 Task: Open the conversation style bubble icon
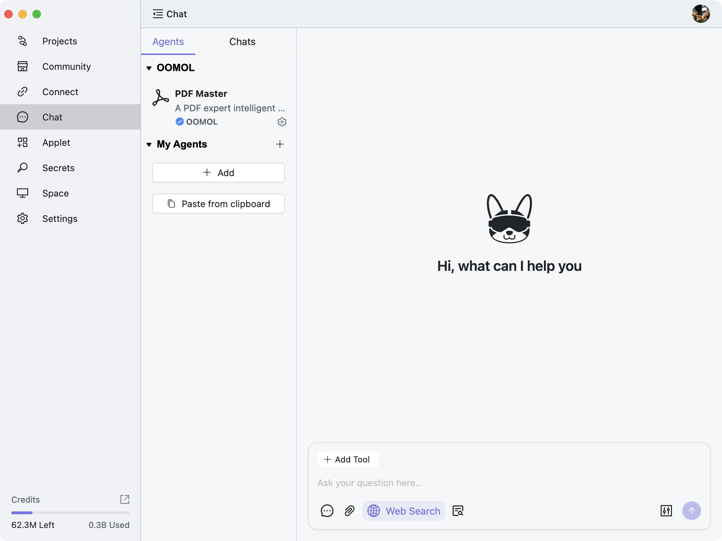pyautogui.click(x=327, y=510)
